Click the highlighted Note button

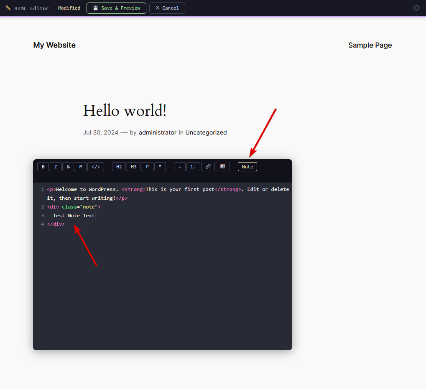pos(247,166)
